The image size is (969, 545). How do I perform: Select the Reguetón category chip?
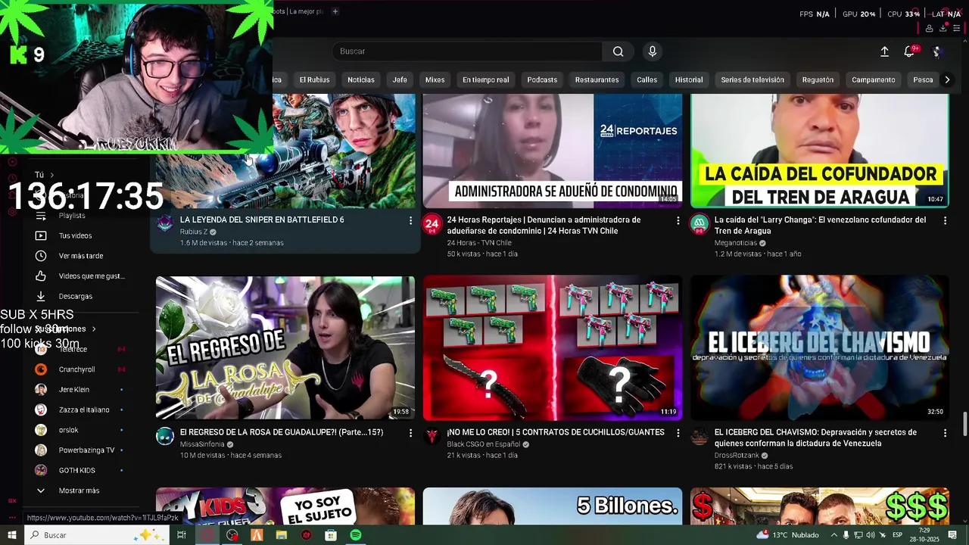pyautogui.click(x=818, y=79)
